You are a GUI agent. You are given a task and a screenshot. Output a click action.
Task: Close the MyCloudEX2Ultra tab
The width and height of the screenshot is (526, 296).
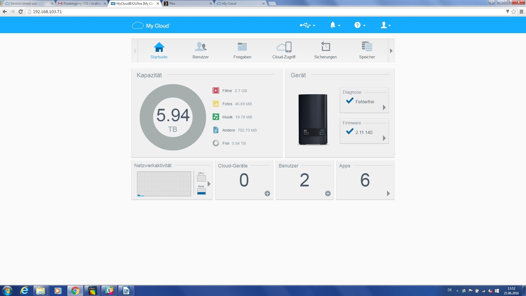tap(158, 4)
